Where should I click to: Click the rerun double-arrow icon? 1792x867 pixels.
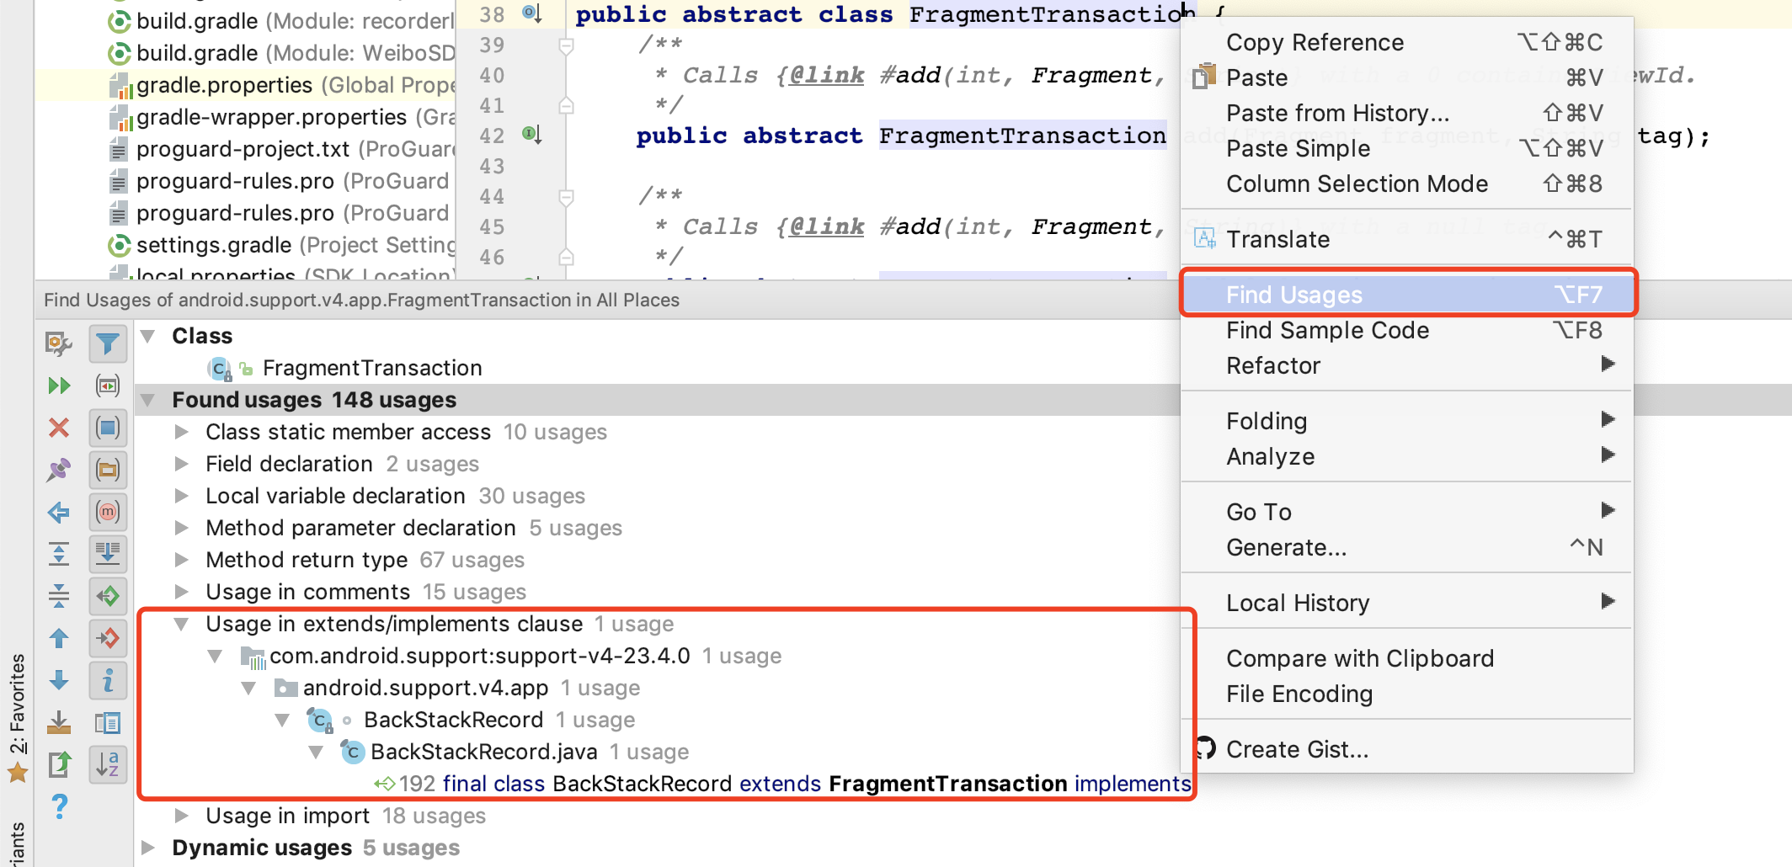pos(59,386)
